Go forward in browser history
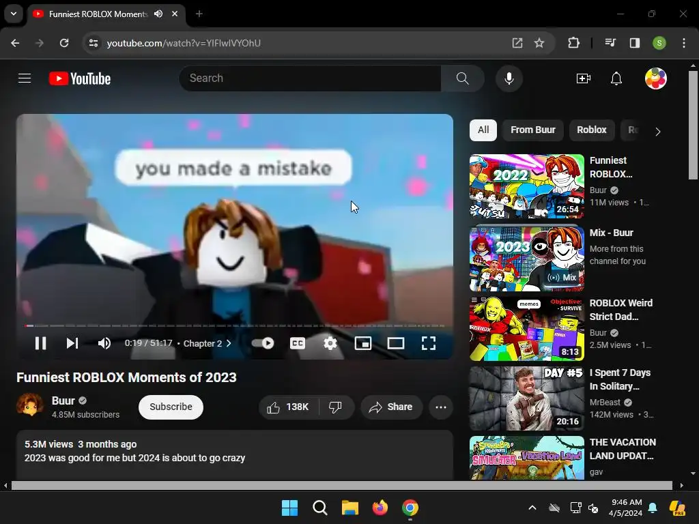699x524 pixels. tap(40, 43)
